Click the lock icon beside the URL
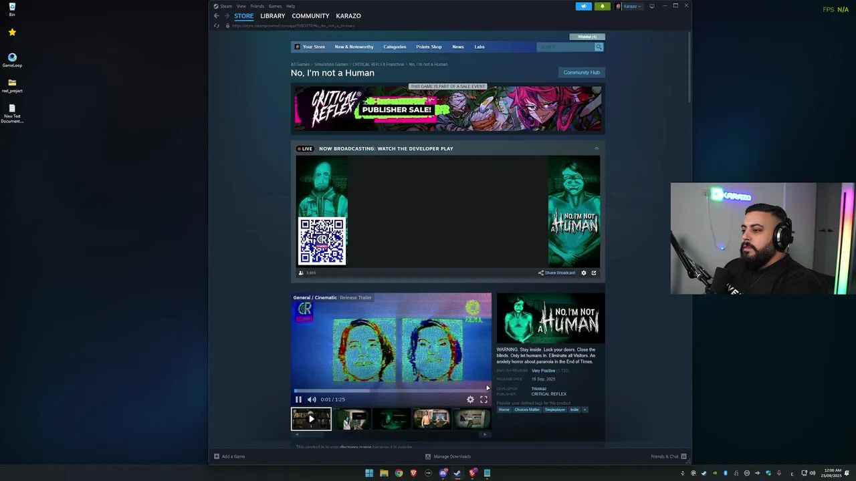Image resolution: width=856 pixels, height=481 pixels. pos(227,26)
